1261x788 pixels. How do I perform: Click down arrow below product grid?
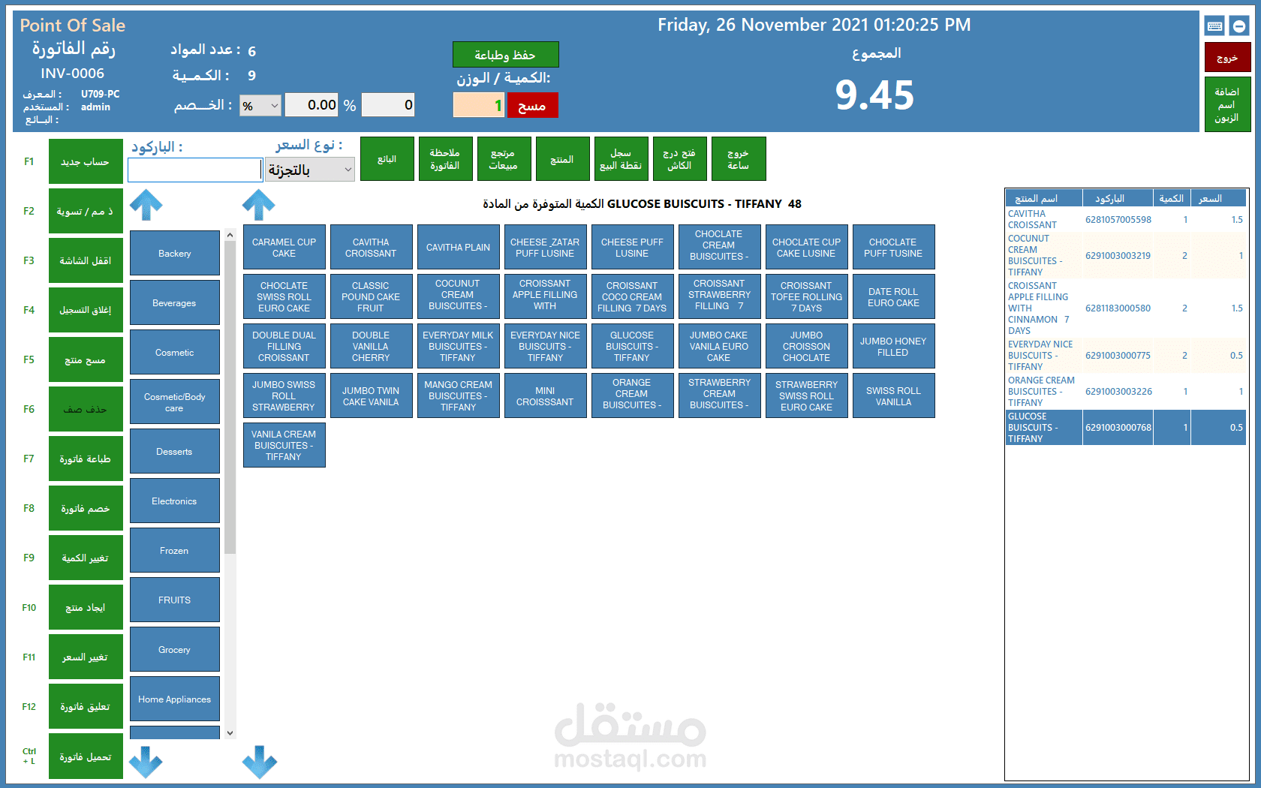tap(260, 762)
